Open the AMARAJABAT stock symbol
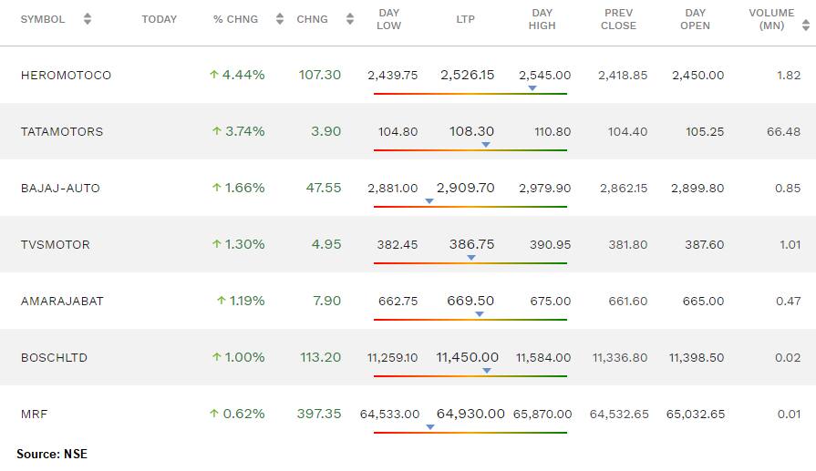This screenshot has width=816, height=471. coord(62,302)
